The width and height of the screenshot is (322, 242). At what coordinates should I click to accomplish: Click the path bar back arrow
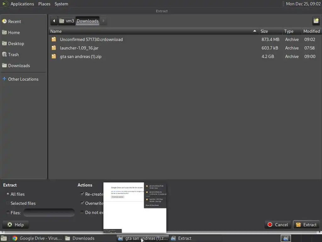(x=54, y=21)
